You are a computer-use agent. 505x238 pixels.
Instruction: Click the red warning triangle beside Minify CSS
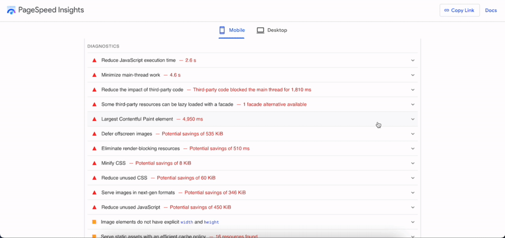94,163
